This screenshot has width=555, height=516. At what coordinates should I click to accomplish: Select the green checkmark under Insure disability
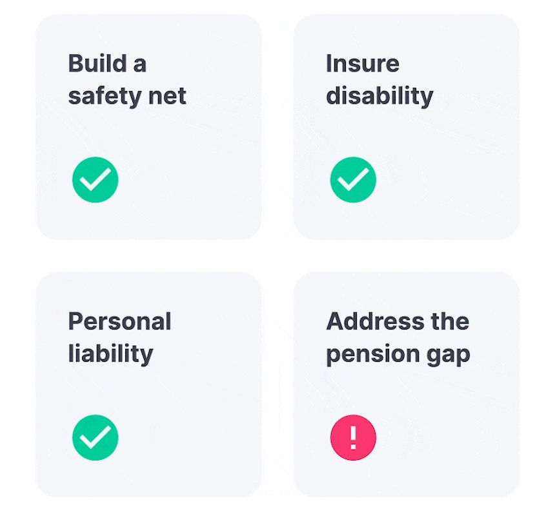pyautogui.click(x=353, y=180)
